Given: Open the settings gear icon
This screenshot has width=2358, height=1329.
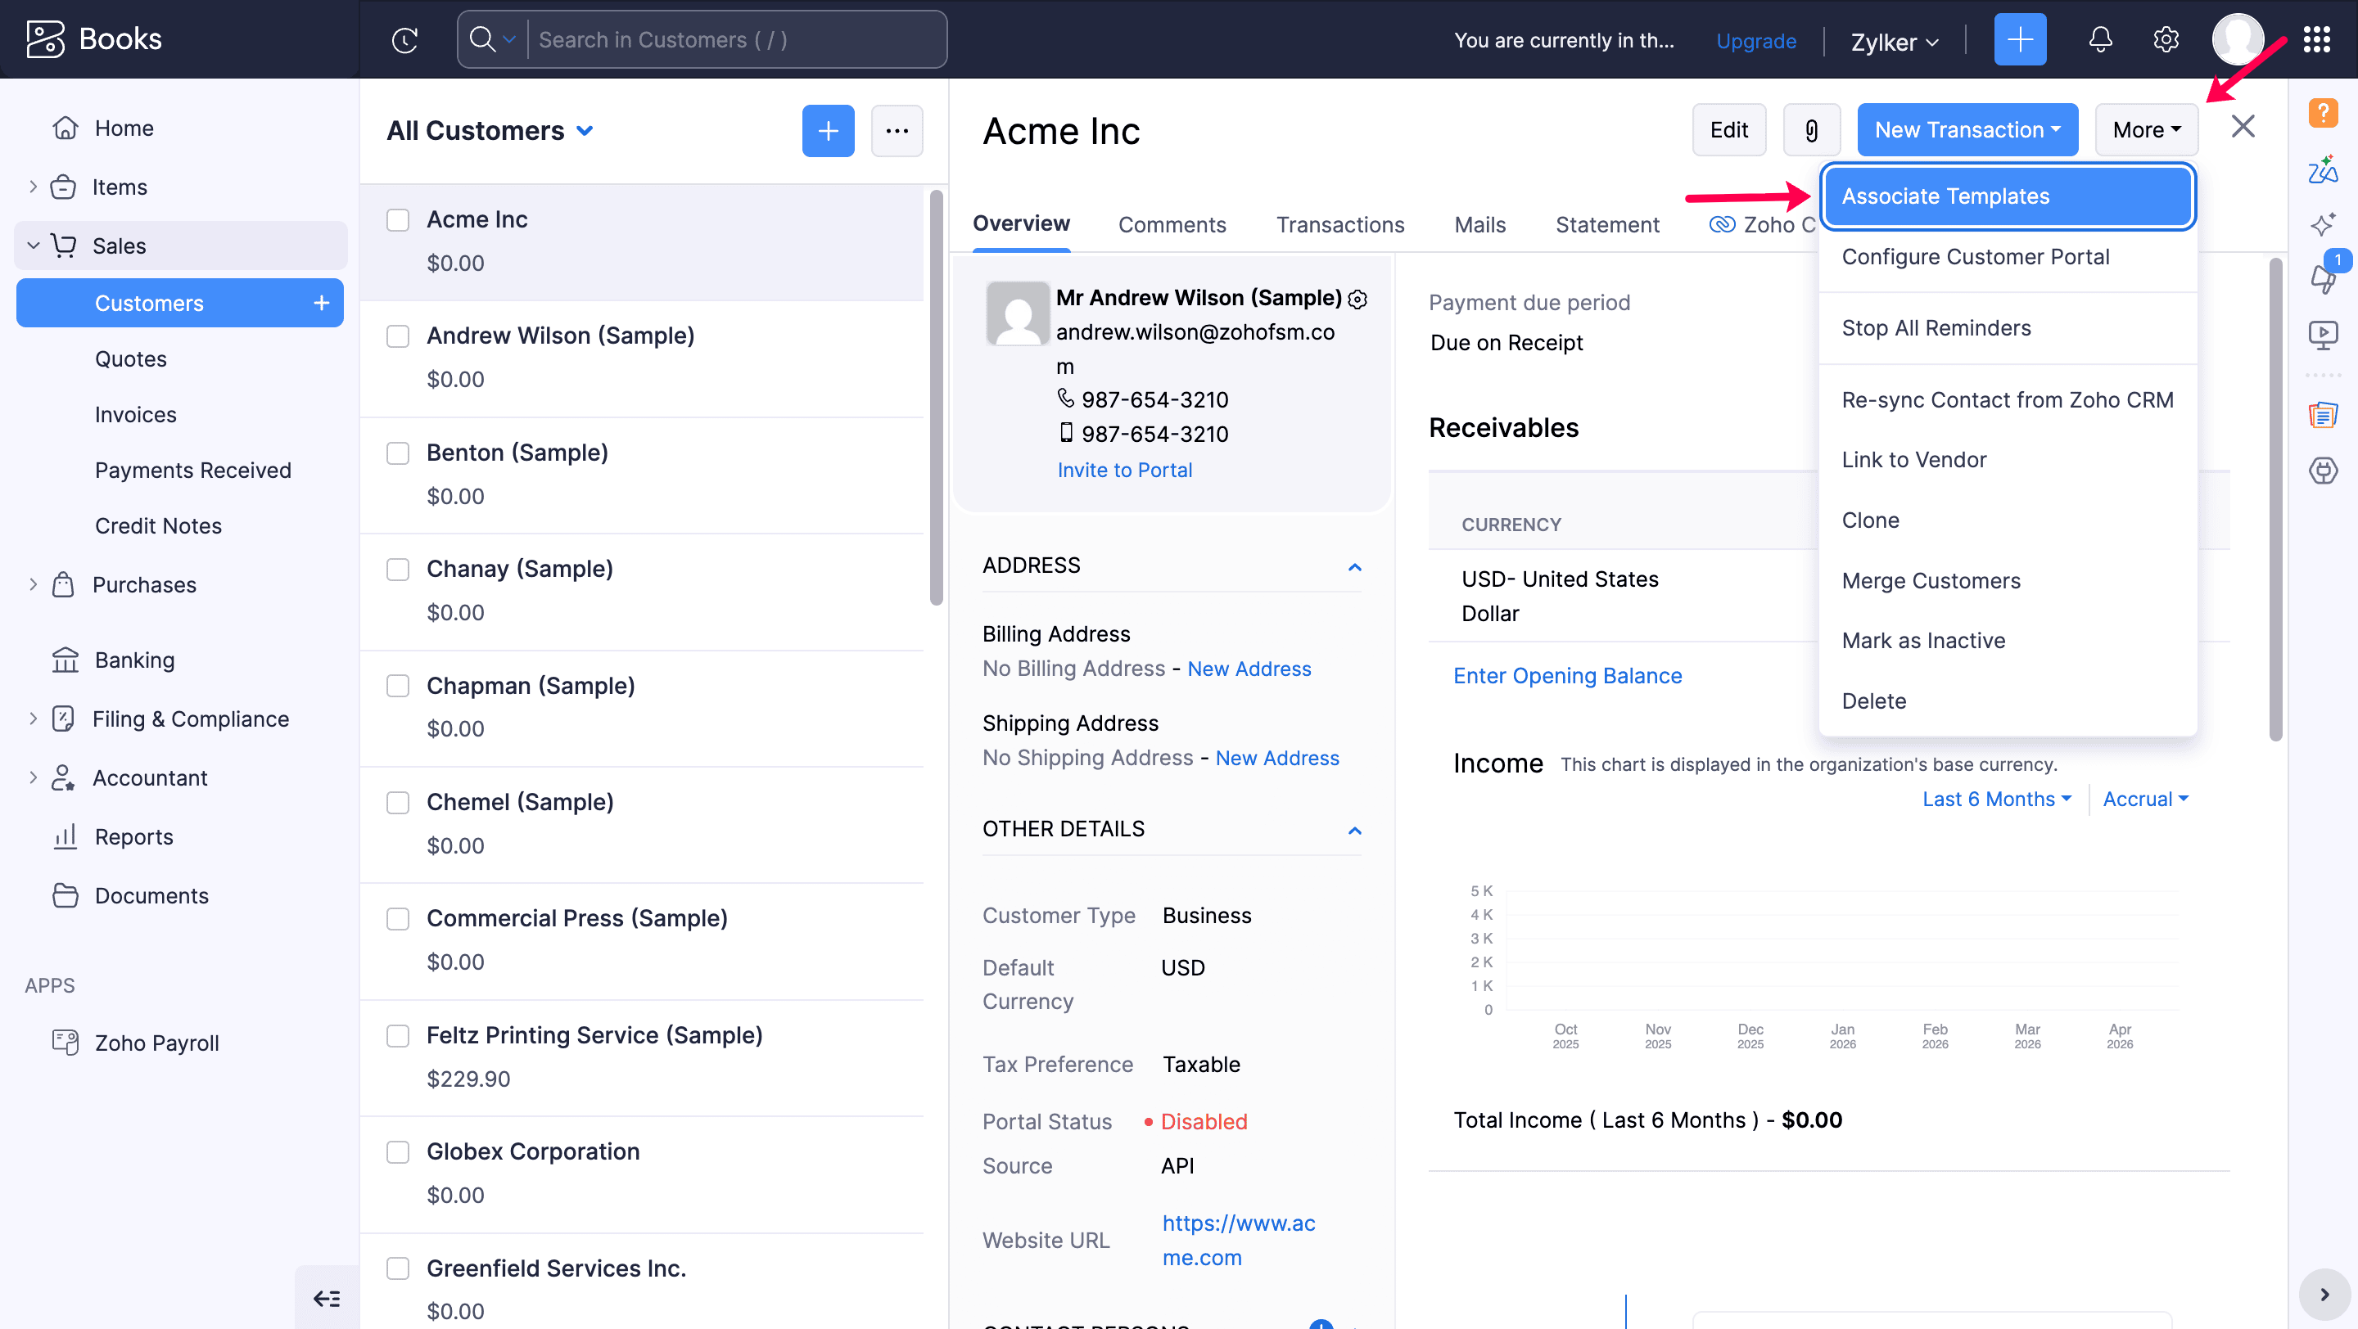Looking at the screenshot, I should click(x=2166, y=39).
